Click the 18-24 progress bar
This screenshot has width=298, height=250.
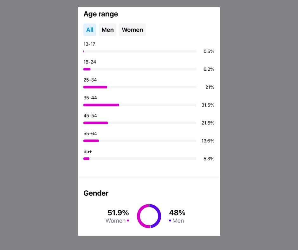(x=139, y=69)
